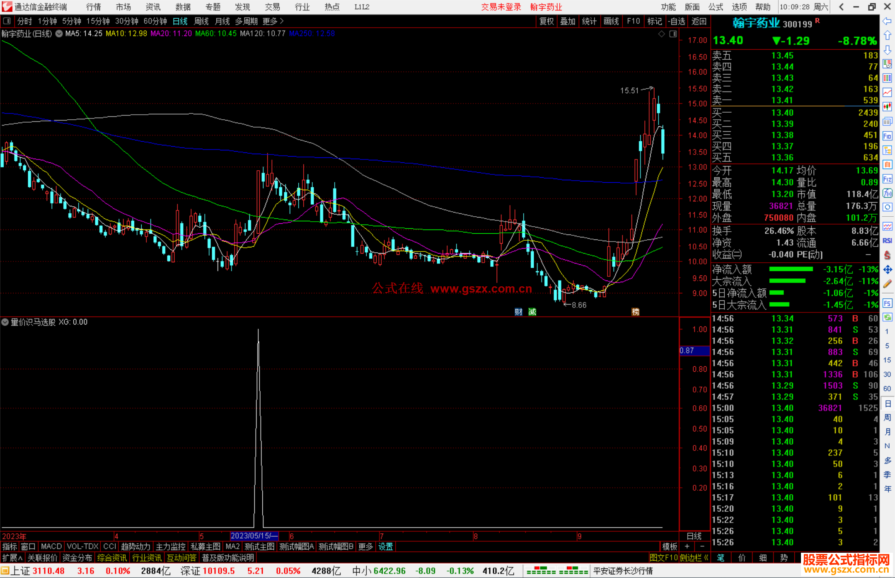The height and width of the screenshot is (578, 895).
Task: Click the blue four-way move arrows icon
Action: point(887,270)
